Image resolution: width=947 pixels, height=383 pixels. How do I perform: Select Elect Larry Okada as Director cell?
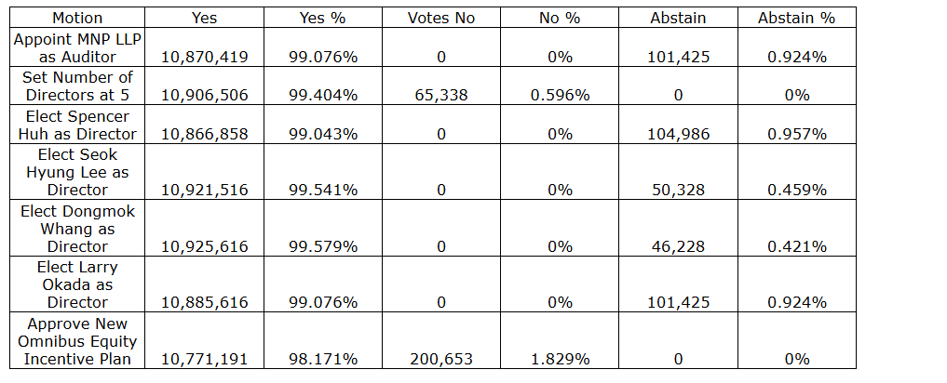point(77,284)
